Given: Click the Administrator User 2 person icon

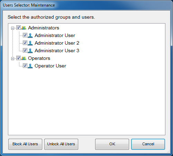Looking at the screenshot, I should click(x=30, y=43).
